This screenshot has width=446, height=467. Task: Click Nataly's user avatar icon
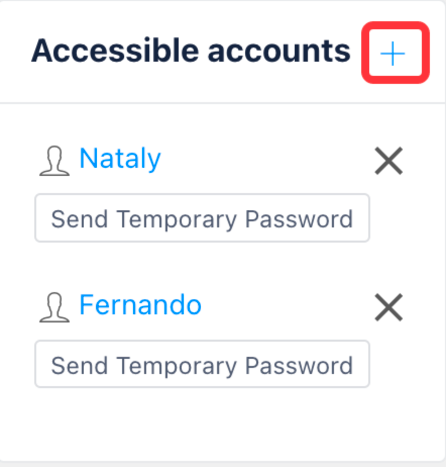(54, 161)
